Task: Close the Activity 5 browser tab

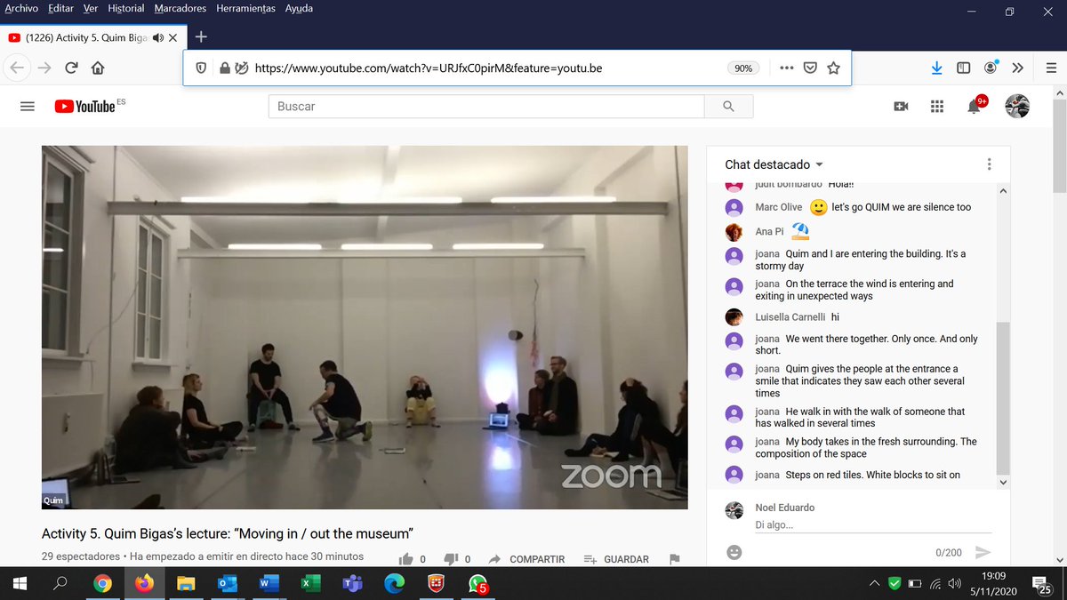Action: point(173,37)
